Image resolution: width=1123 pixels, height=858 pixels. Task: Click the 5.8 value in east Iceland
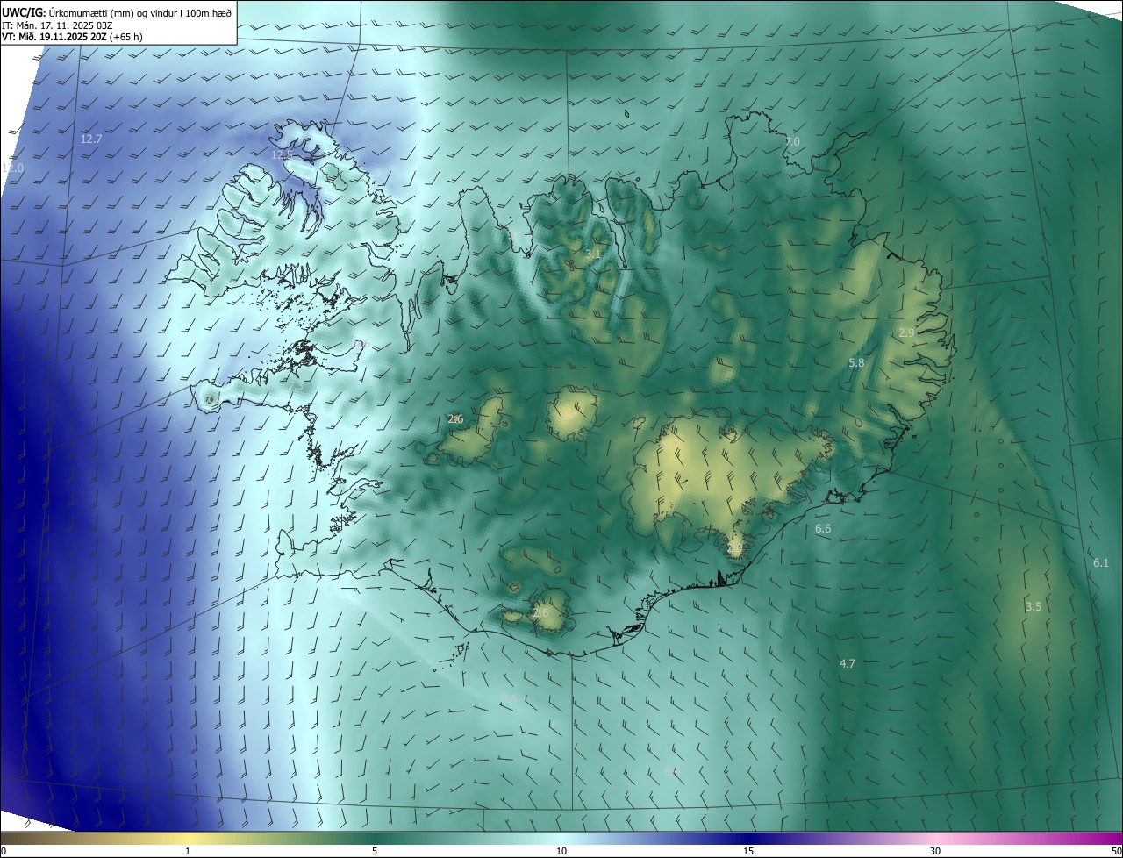tap(856, 362)
